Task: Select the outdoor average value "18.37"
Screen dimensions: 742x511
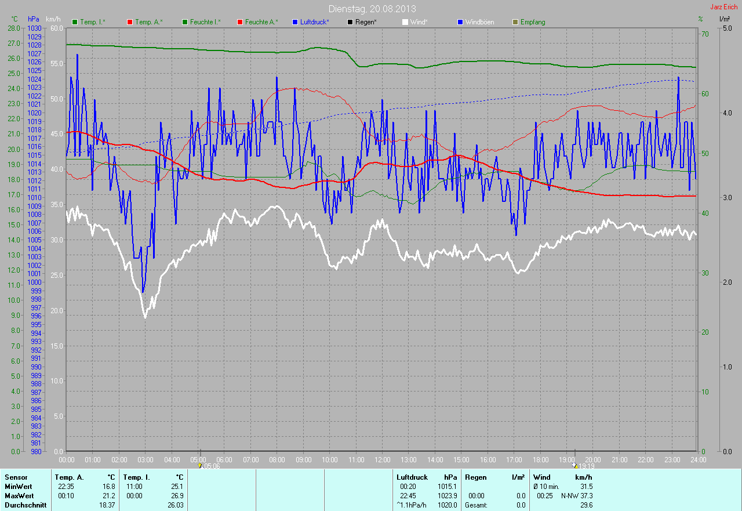Action: (107, 505)
